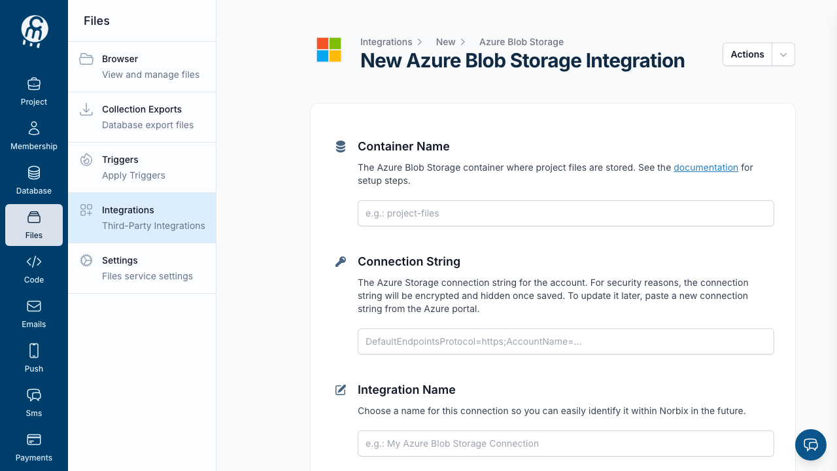
Task: Select Integrations — Third-Party Integrations
Action: click(142, 218)
